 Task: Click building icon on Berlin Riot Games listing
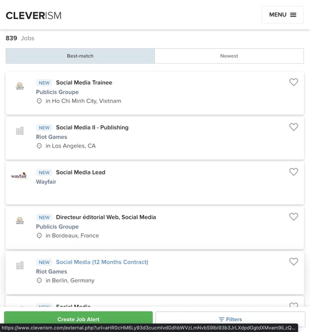20,265
